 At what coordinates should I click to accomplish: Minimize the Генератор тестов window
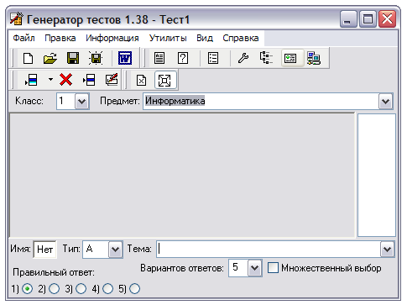348,19
